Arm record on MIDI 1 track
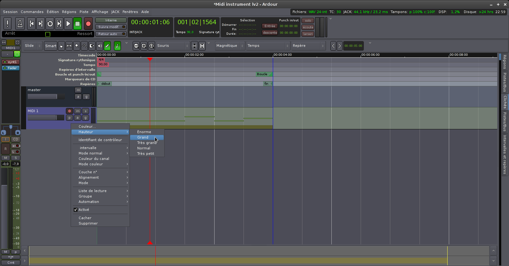The image size is (509, 266). point(69,111)
